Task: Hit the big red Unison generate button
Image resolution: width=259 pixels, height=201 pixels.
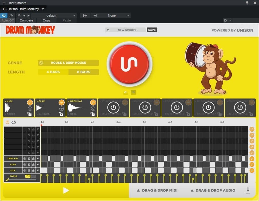Action: tap(129, 64)
